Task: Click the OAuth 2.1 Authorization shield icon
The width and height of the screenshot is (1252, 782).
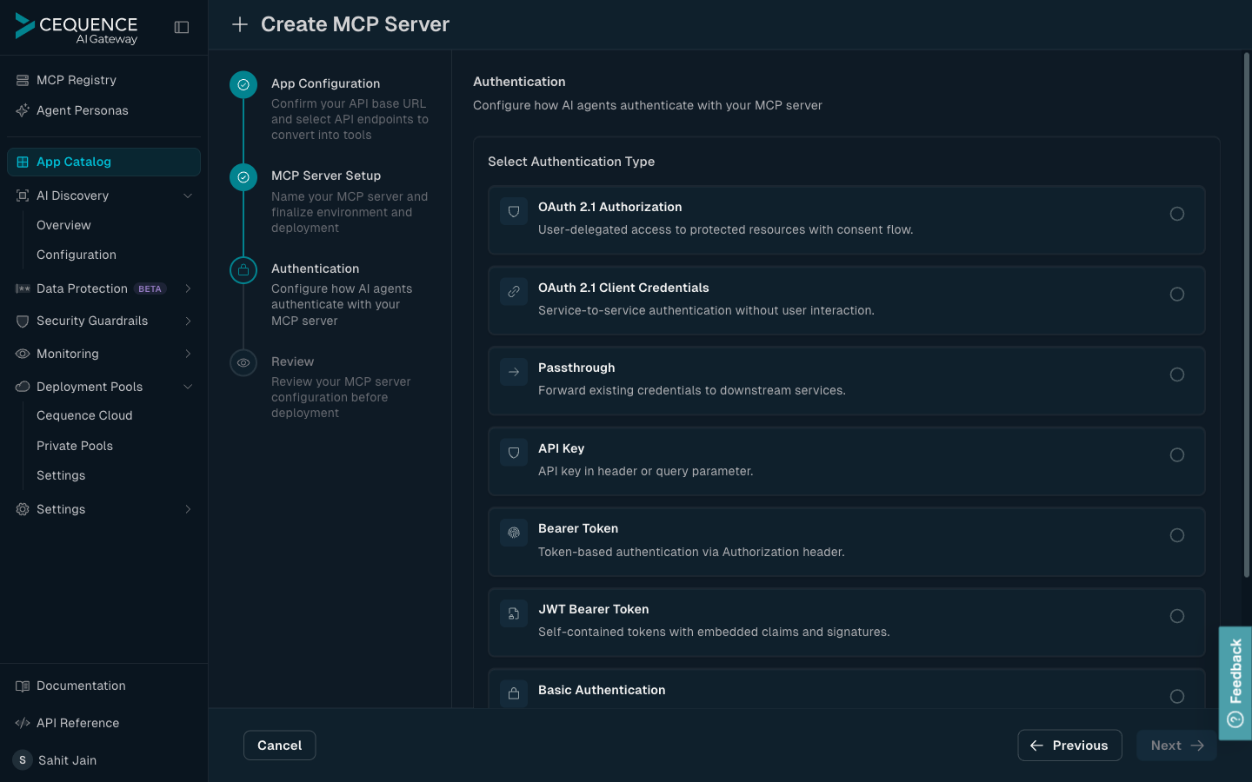Action: (514, 211)
